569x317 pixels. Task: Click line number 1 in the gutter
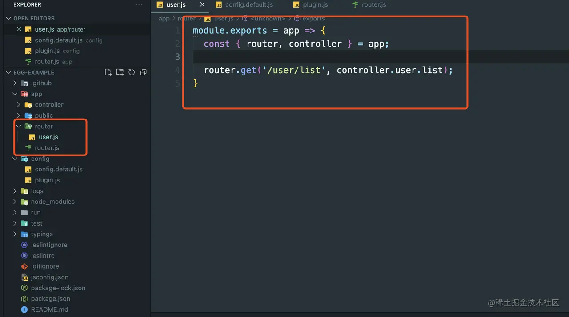coord(177,31)
